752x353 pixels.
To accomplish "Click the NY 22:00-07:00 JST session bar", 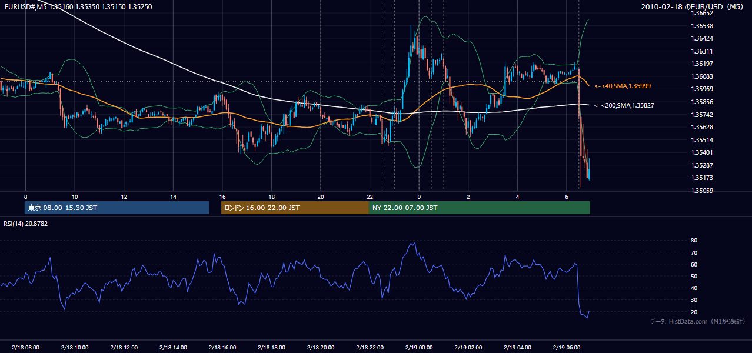I will click(480, 208).
